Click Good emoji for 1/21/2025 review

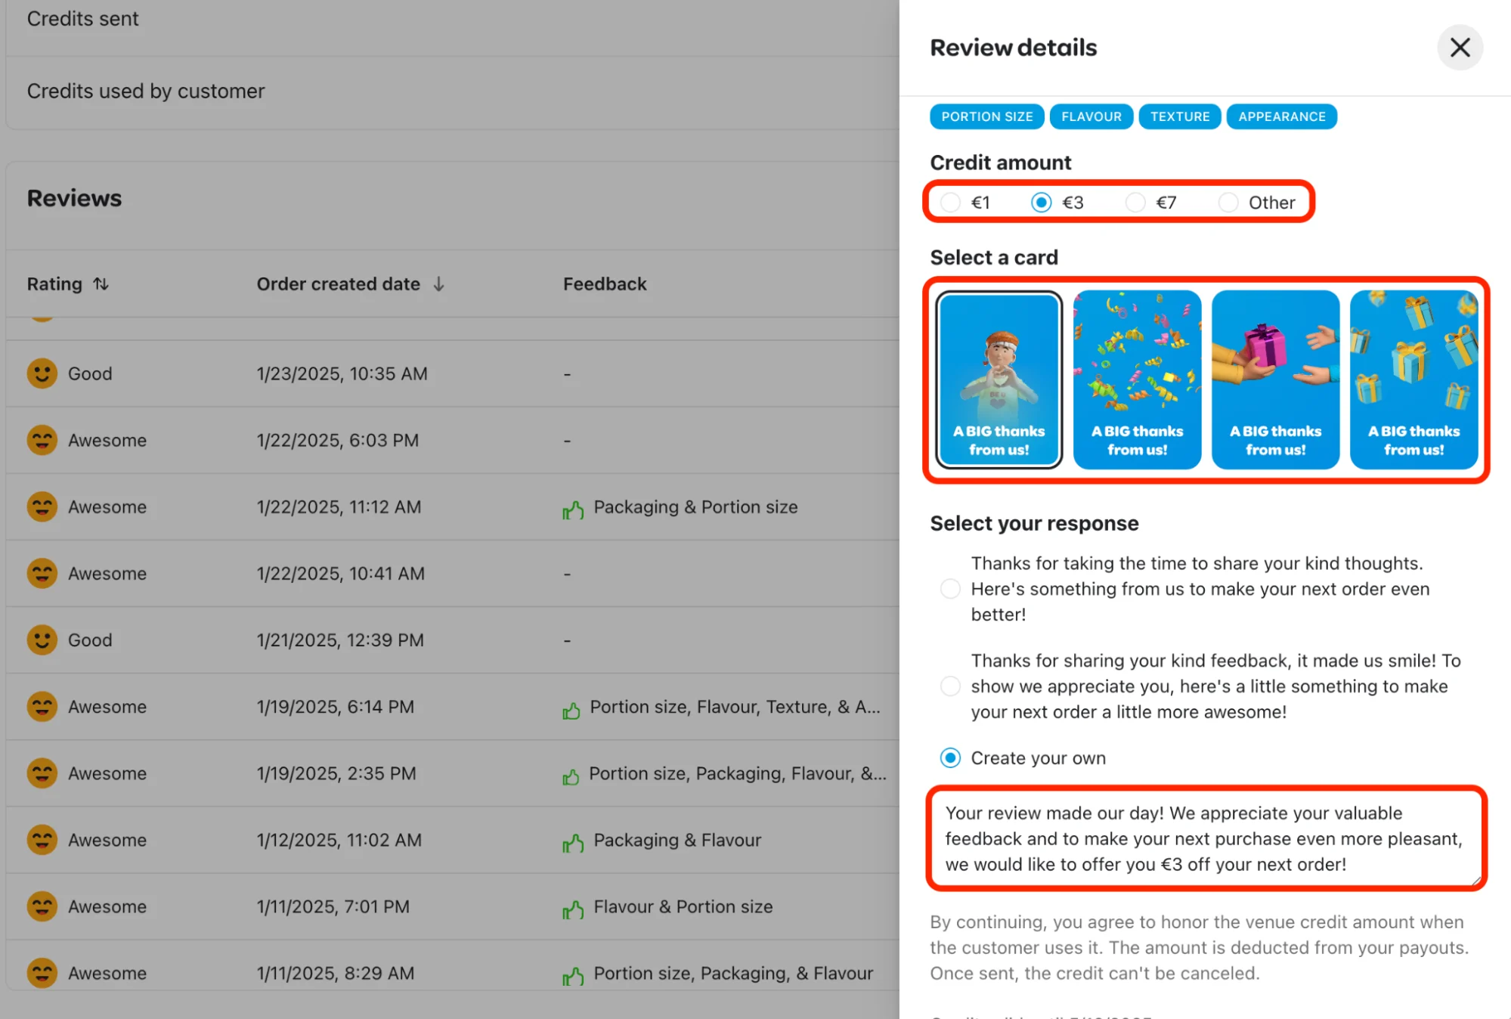(x=42, y=640)
